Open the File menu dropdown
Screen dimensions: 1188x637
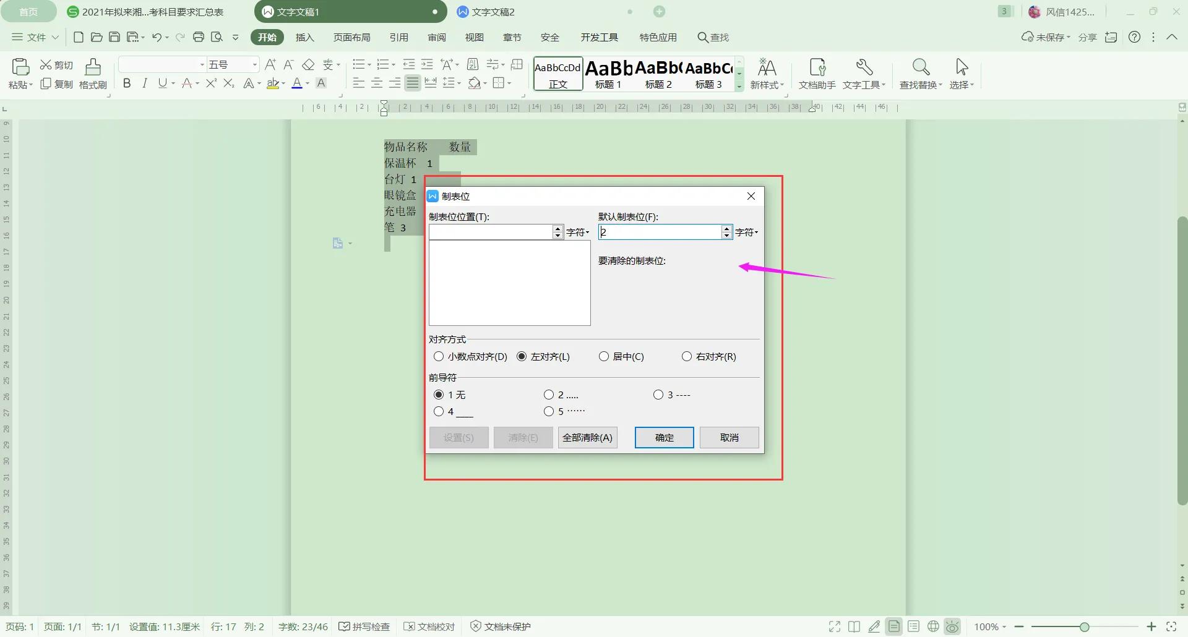[36, 37]
